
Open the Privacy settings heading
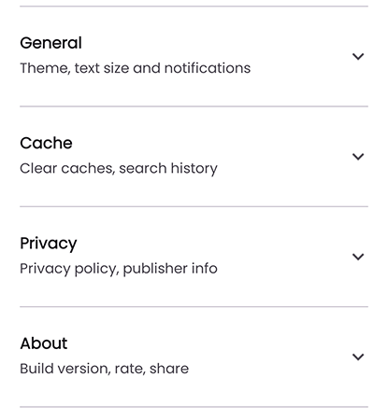pyautogui.click(x=49, y=244)
